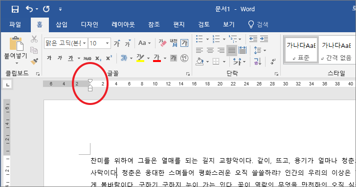Toggle italic formatting
356x187 pixels.
[x=60, y=58]
